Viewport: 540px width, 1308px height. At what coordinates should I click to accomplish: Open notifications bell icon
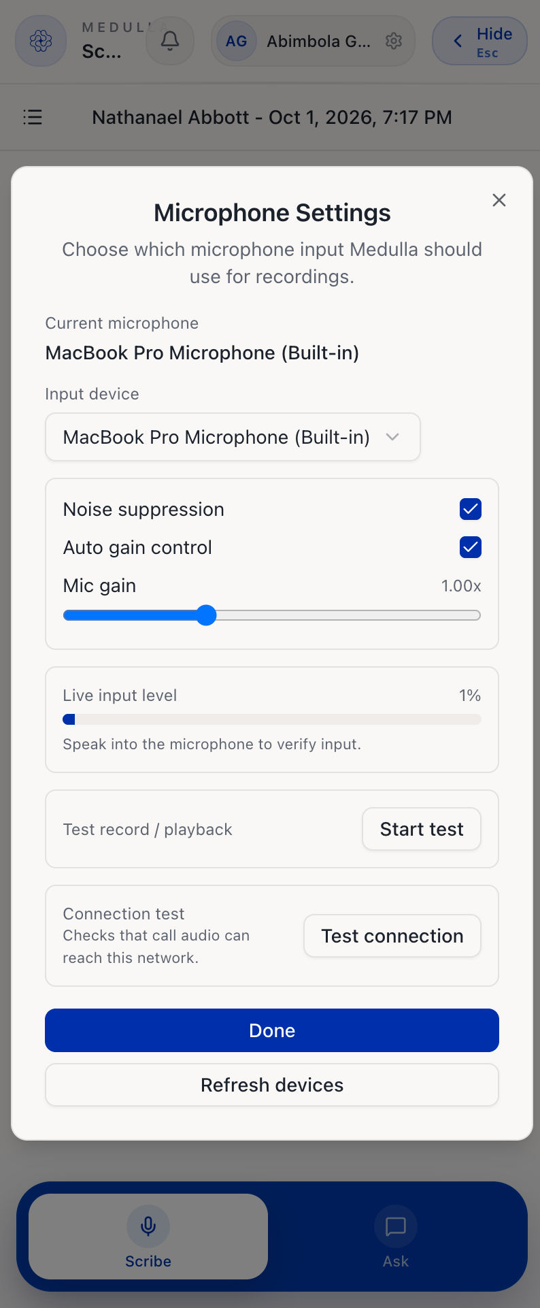tap(170, 41)
